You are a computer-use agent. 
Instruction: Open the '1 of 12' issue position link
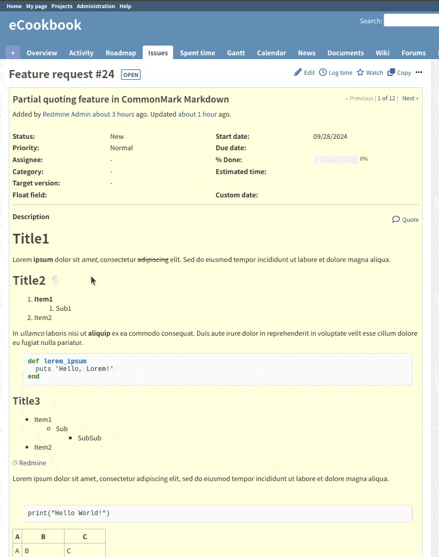[x=386, y=98]
